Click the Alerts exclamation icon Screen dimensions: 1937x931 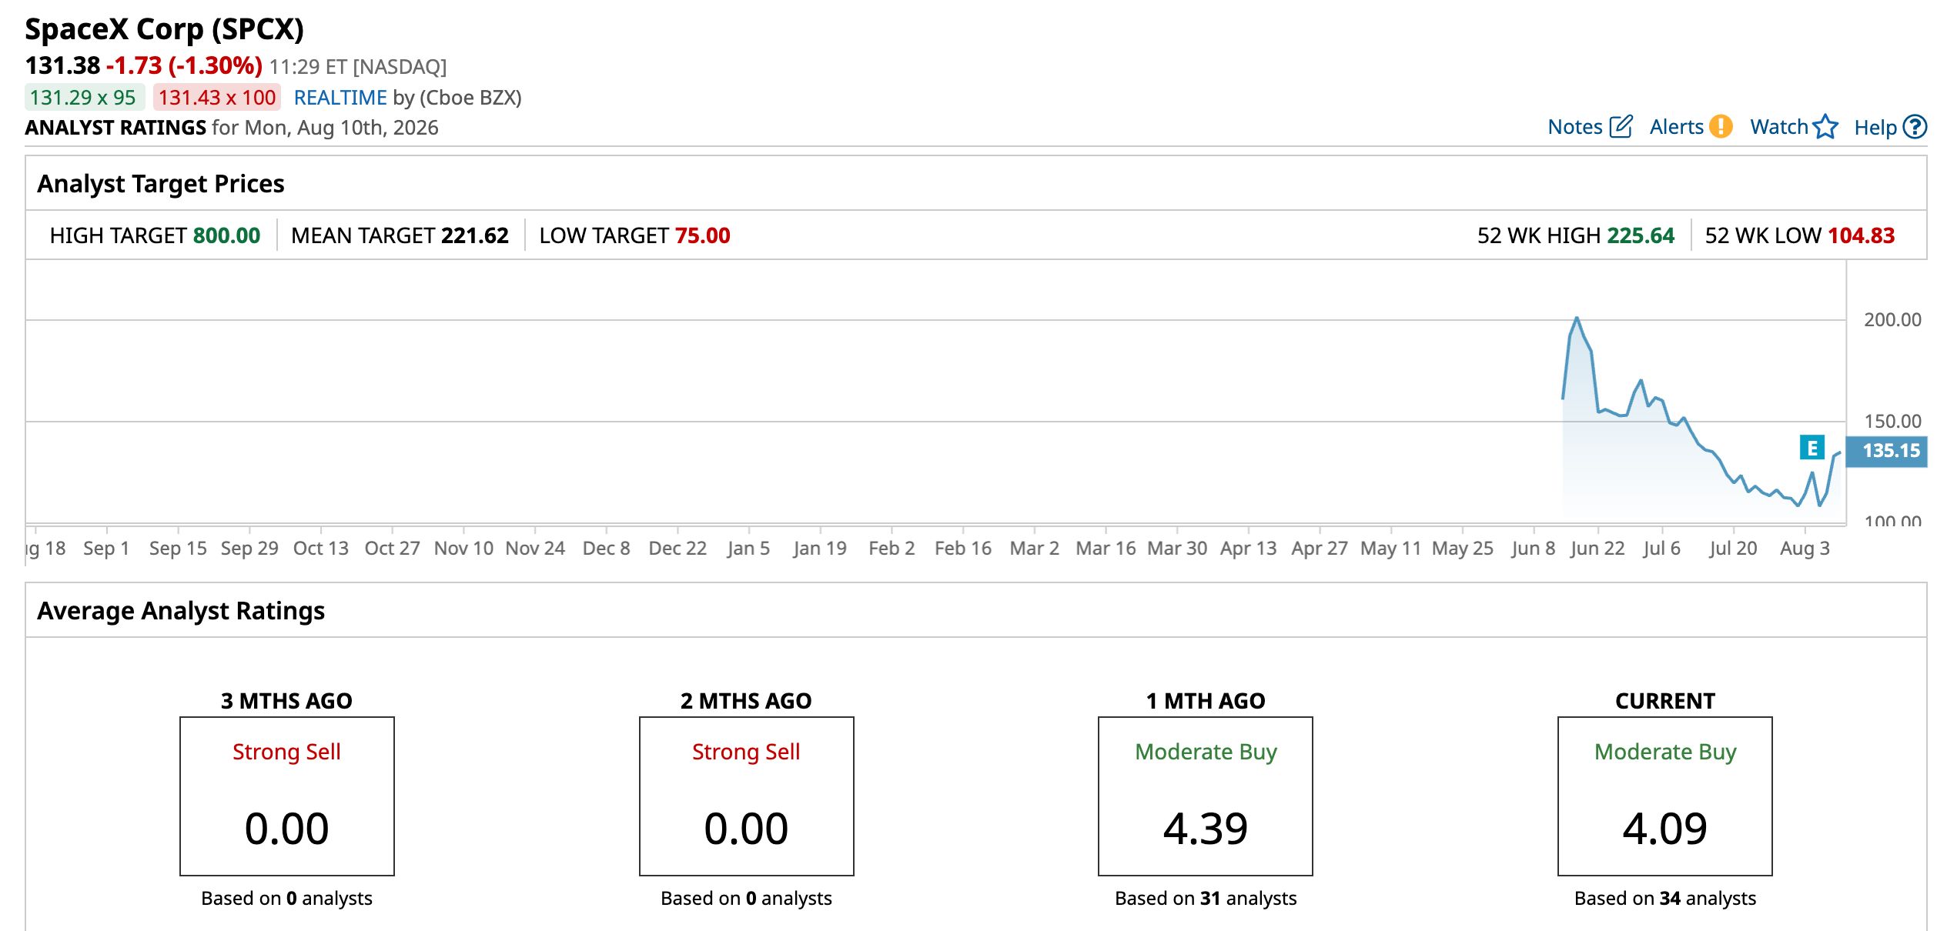point(1721,127)
